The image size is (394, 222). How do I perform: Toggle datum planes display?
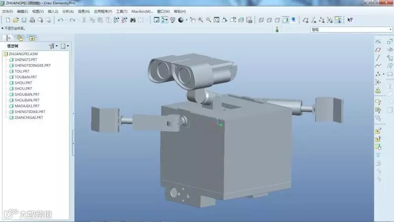coord(305,20)
